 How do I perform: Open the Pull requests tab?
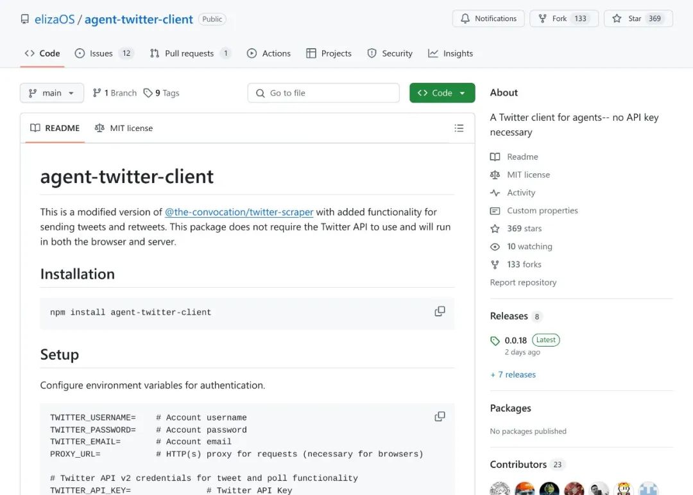click(x=191, y=53)
